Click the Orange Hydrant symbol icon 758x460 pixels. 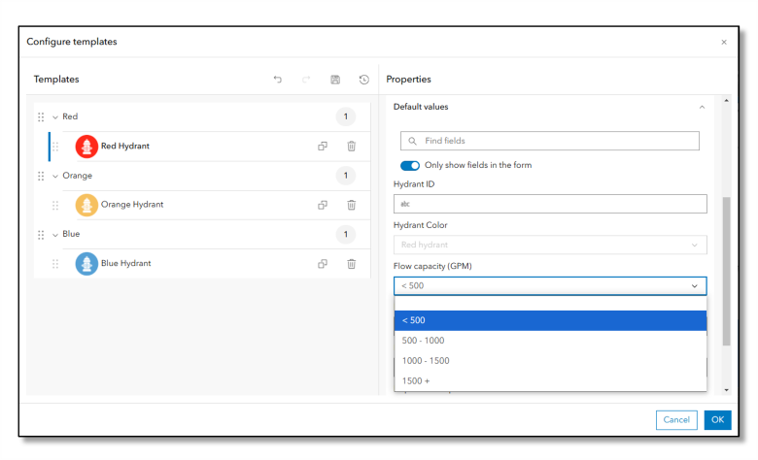(x=86, y=205)
